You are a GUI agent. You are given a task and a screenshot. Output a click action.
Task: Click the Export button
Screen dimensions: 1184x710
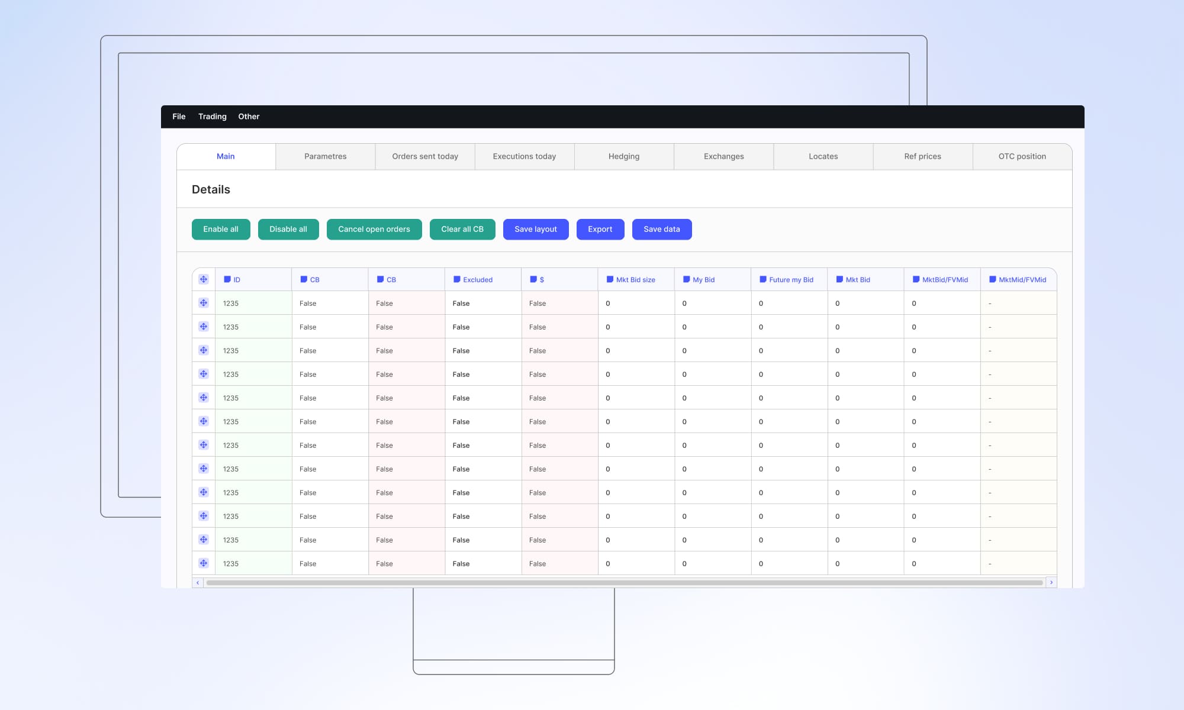pos(600,230)
